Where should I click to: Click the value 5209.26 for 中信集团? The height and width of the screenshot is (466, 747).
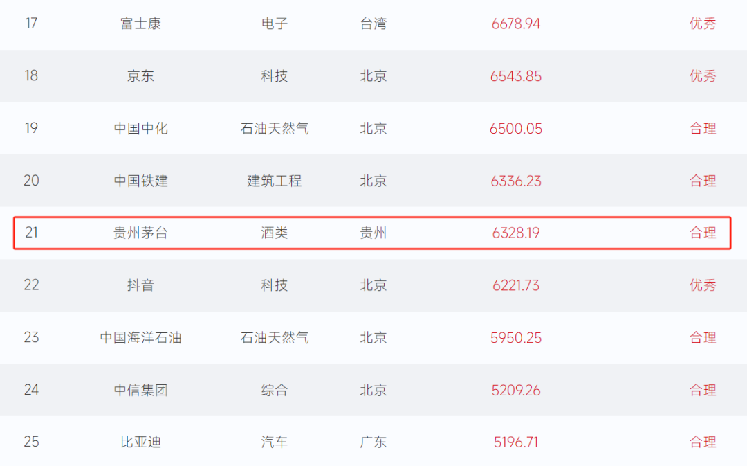click(x=515, y=391)
